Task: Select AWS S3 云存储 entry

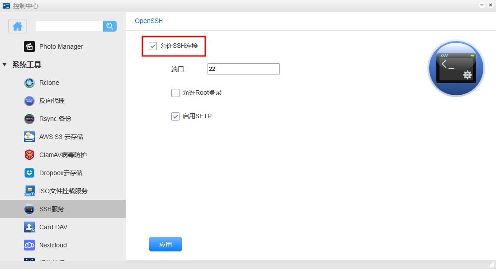Action: pos(61,137)
